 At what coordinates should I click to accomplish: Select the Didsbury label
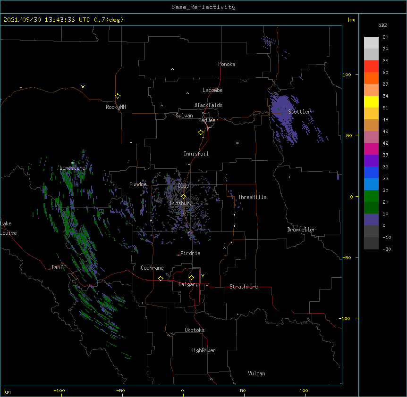click(x=181, y=203)
